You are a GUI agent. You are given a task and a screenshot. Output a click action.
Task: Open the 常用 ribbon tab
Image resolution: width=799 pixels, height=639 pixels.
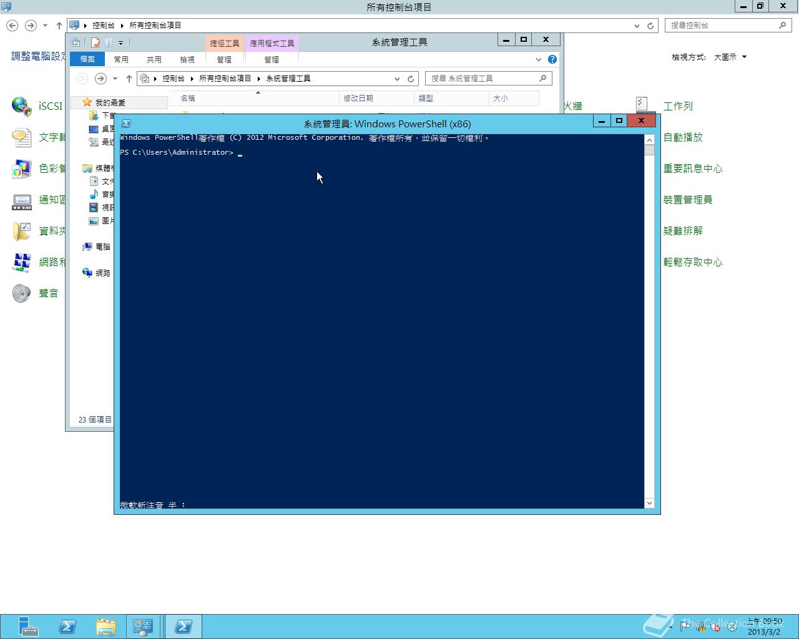point(121,59)
